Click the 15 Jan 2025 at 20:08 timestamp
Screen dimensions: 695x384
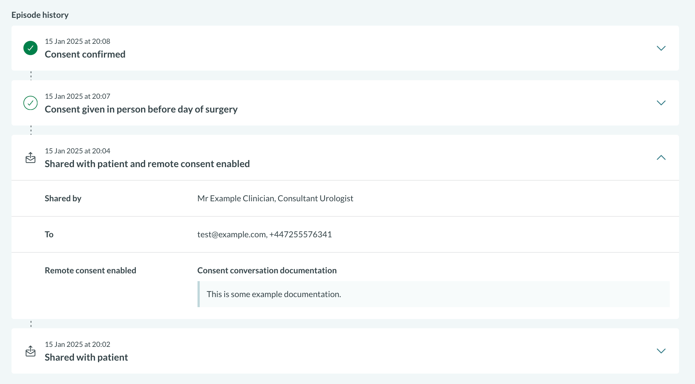tap(77, 41)
